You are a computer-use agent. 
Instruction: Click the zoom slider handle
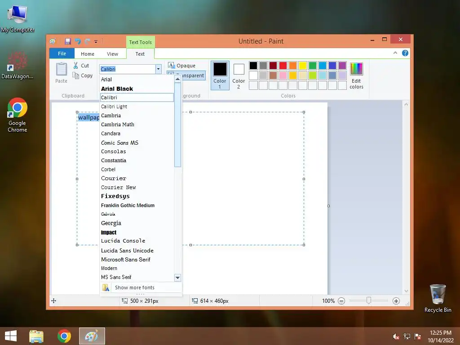point(369,301)
